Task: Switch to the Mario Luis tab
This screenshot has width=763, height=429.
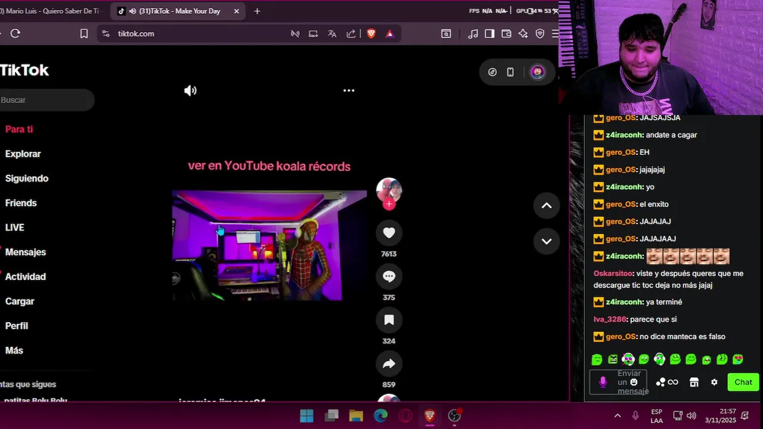Action: (52, 11)
